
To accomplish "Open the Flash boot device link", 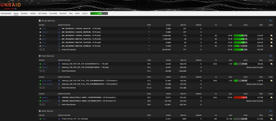I will tap(44, 119).
